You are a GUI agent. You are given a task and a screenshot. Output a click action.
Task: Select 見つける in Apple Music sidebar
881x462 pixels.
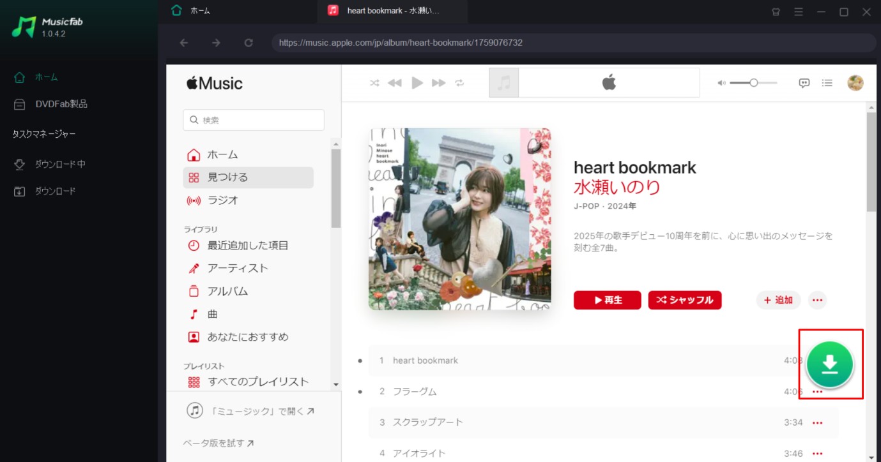pyautogui.click(x=248, y=177)
